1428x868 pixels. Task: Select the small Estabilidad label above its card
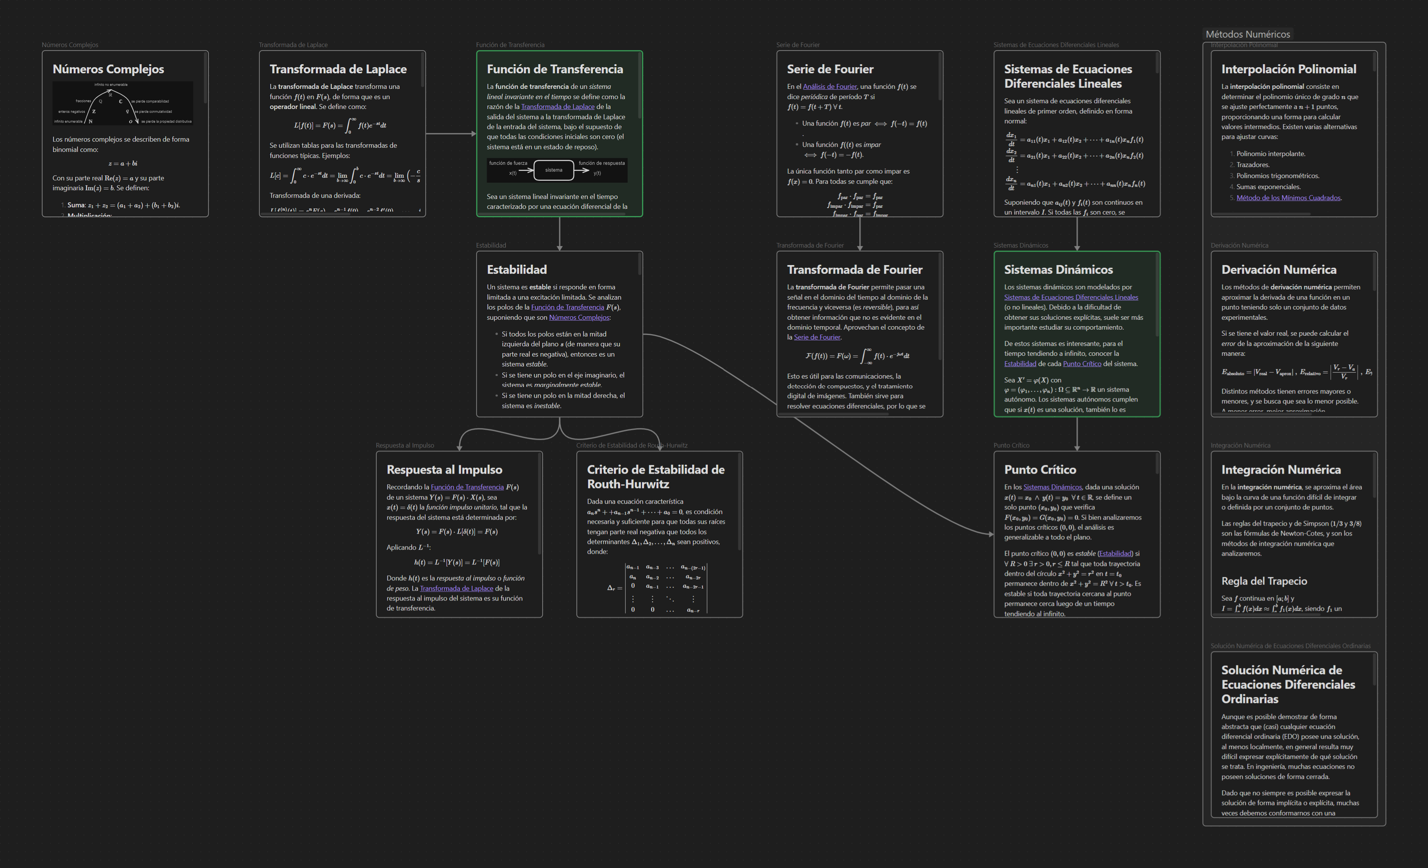coord(491,246)
